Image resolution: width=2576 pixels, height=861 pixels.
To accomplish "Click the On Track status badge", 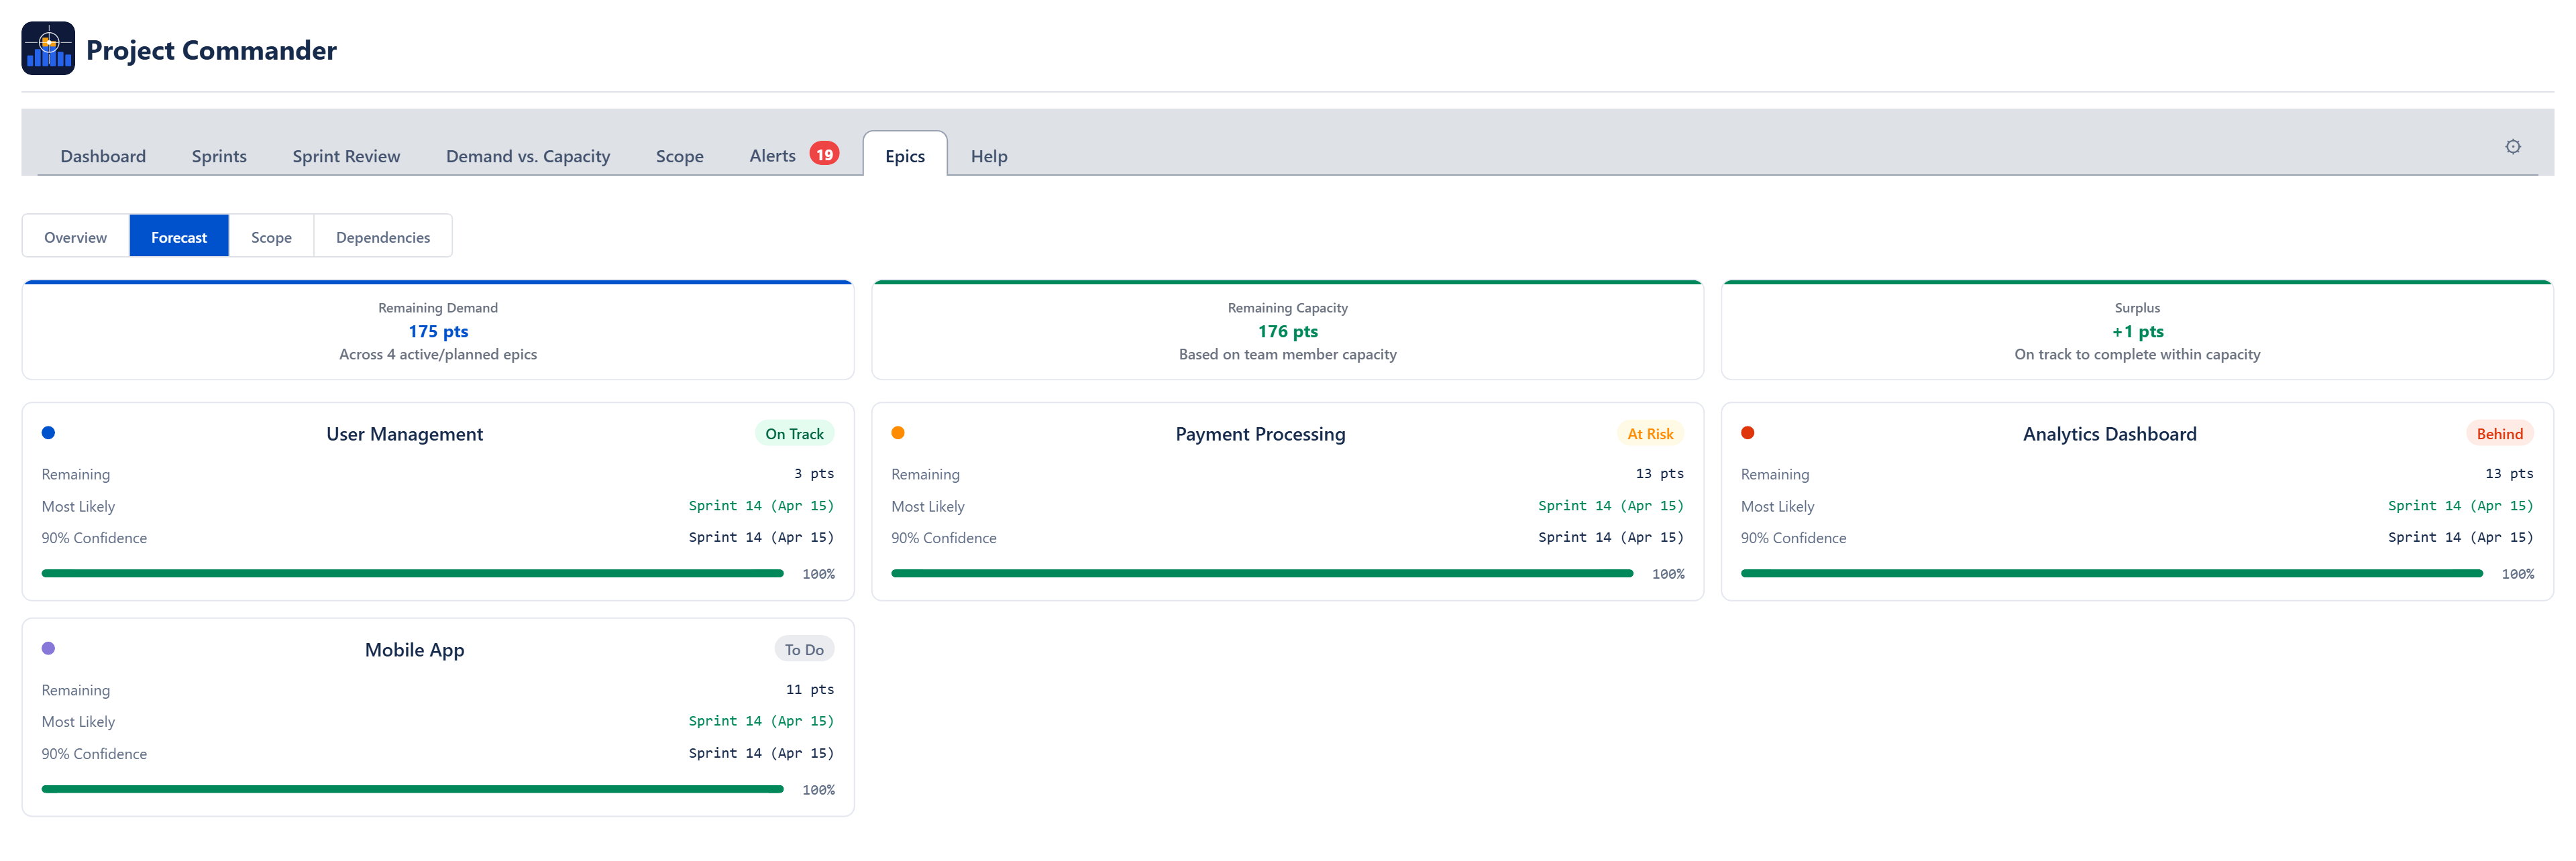I will [x=794, y=434].
